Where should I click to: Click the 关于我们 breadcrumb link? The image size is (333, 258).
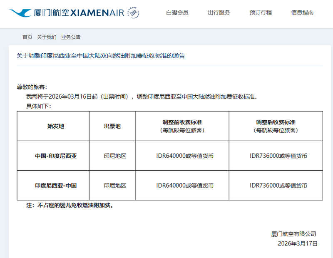pos(47,37)
